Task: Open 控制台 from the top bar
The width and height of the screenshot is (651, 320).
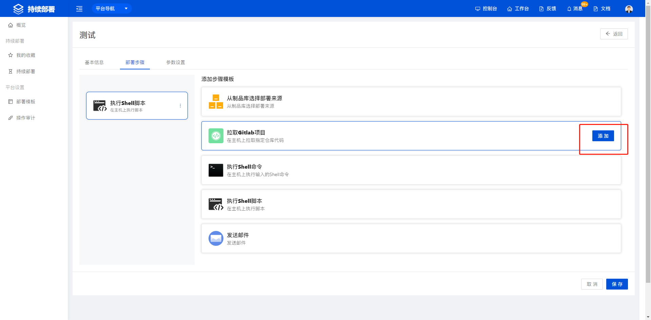Action: coord(486,8)
